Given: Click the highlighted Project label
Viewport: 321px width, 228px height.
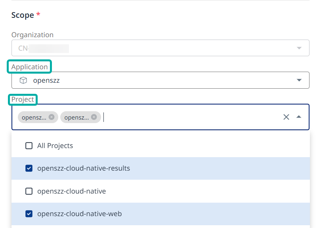Looking at the screenshot, I should (23, 99).
